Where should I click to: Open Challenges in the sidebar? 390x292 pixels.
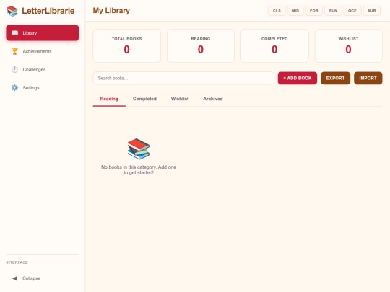tap(43, 69)
